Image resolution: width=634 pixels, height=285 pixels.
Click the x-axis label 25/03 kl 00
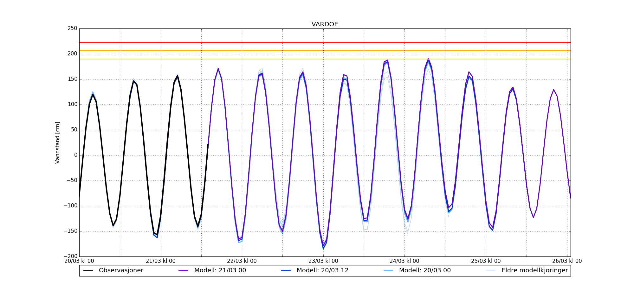click(x=486, y=261)
